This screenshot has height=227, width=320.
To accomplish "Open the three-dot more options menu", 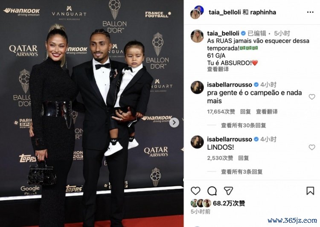I will [x=310, y=12].
